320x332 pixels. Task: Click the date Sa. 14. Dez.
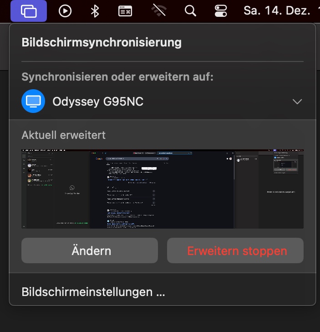277,10
